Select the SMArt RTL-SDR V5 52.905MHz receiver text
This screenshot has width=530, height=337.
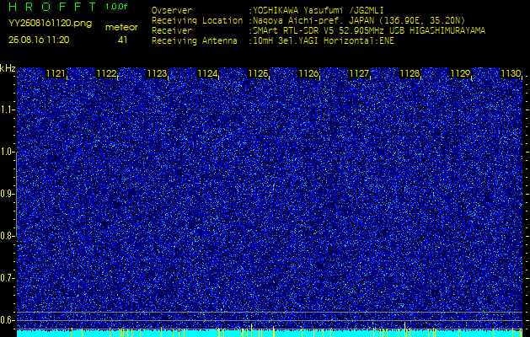click(x=367, y=31)
